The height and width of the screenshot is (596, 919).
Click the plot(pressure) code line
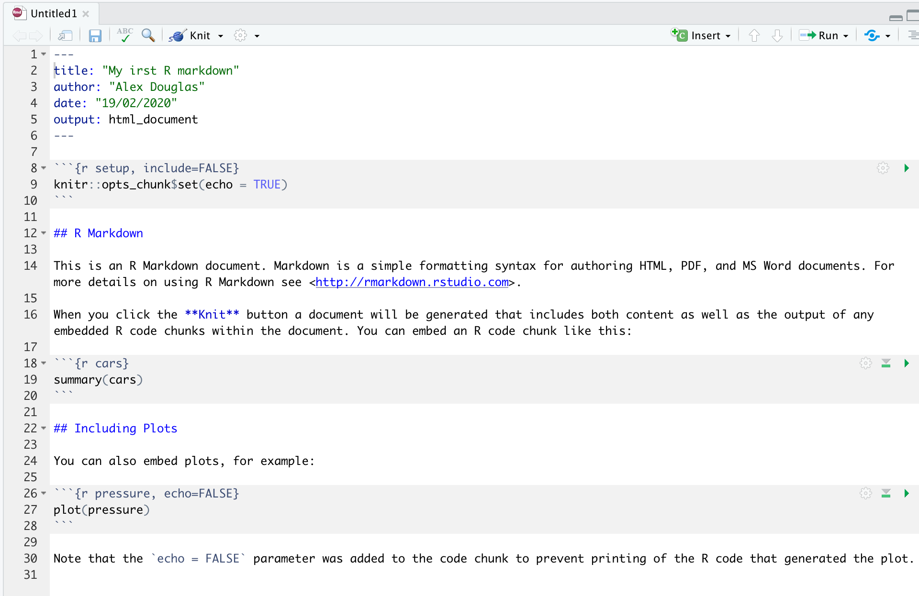(101, 510)
